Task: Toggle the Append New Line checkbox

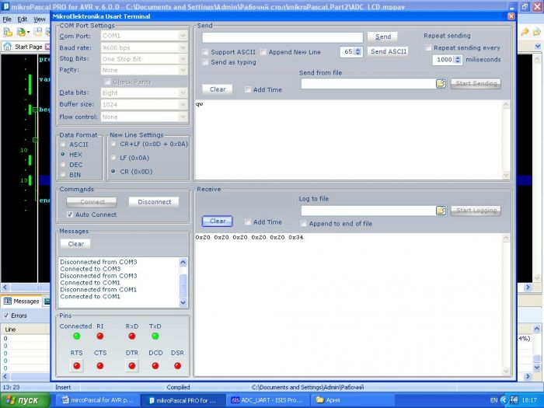Action: [x=263, y=52]
